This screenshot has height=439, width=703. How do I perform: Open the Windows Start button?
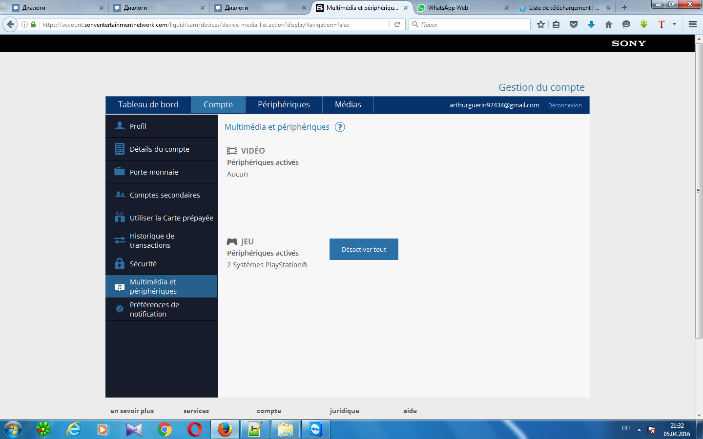coord(12,429)
